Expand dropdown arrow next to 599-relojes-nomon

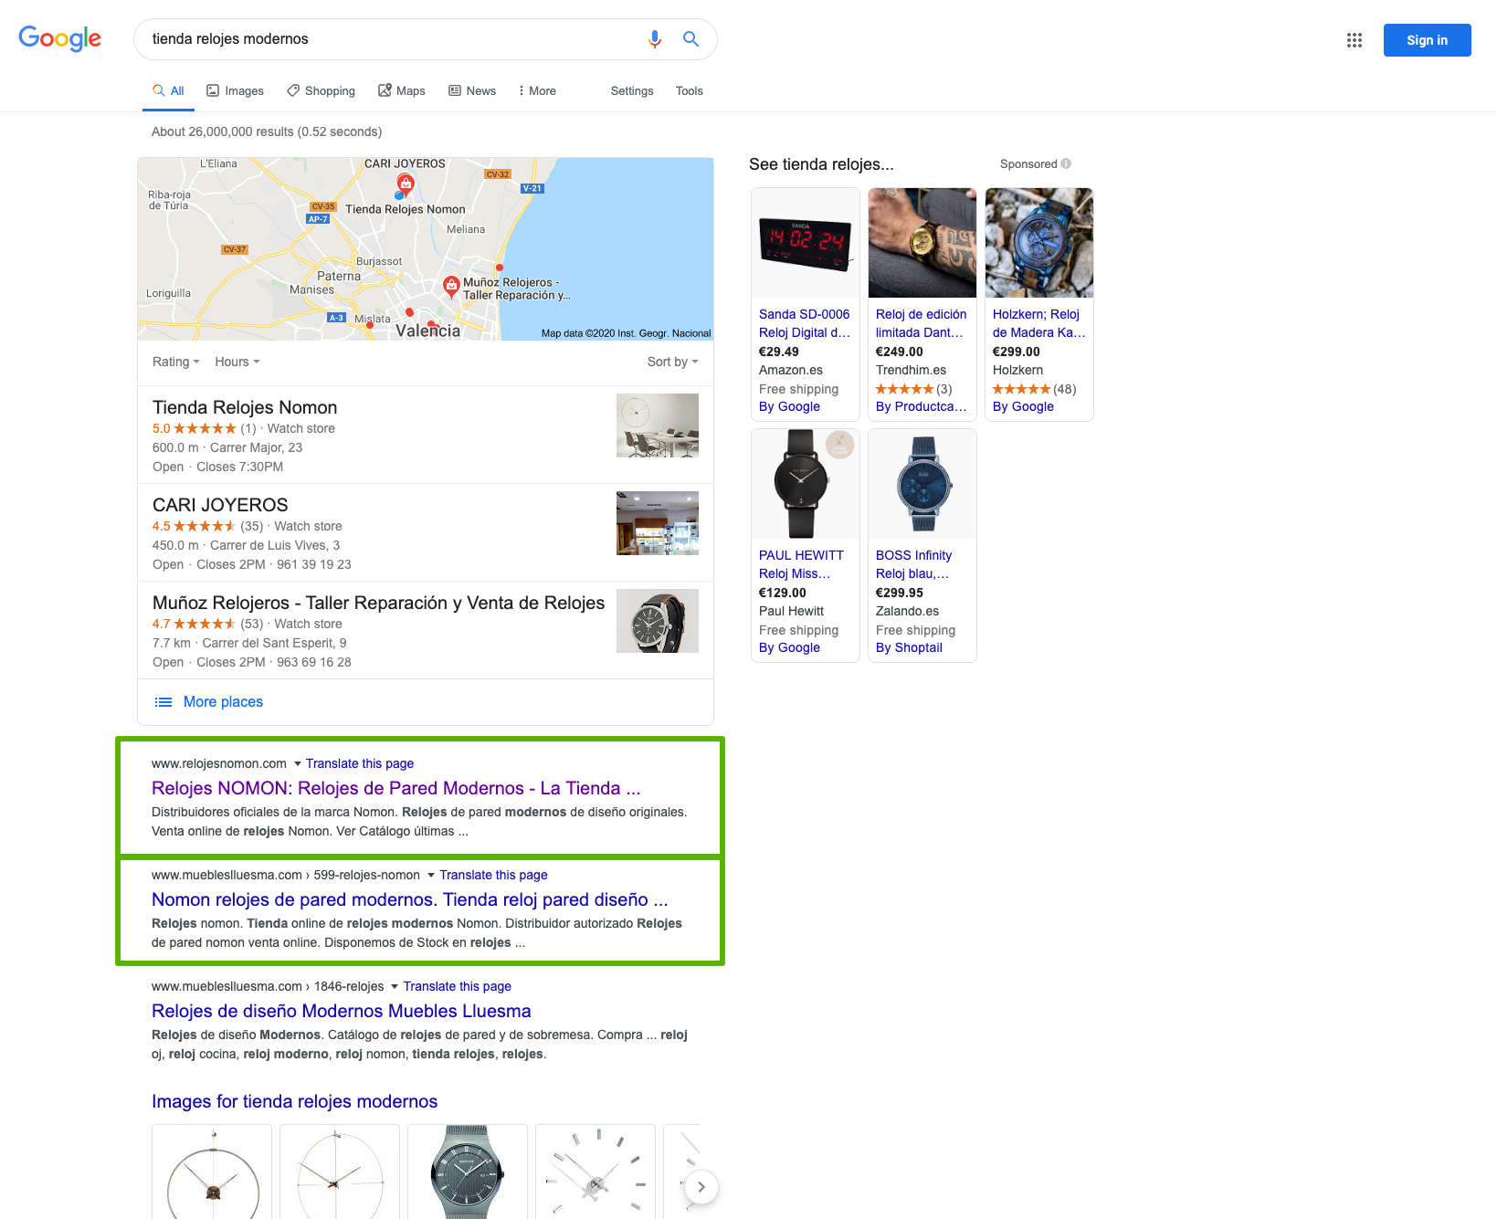pyautogui.click(x=431, y=876)
